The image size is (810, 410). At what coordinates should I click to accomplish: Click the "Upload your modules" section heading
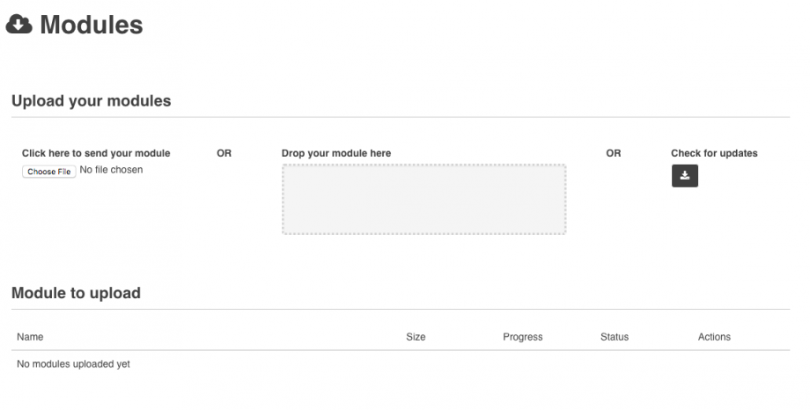(x=92, y=101)
